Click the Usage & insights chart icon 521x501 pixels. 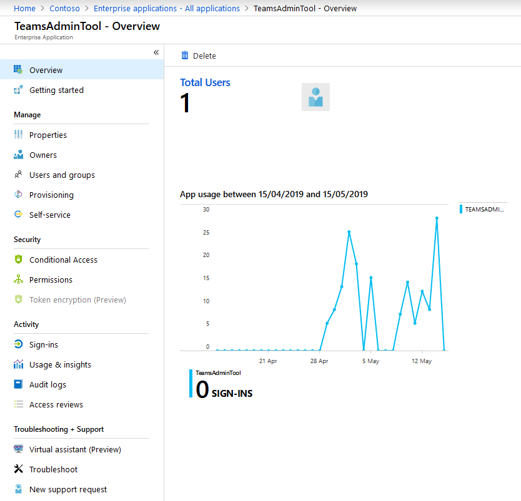pos(18,364)
